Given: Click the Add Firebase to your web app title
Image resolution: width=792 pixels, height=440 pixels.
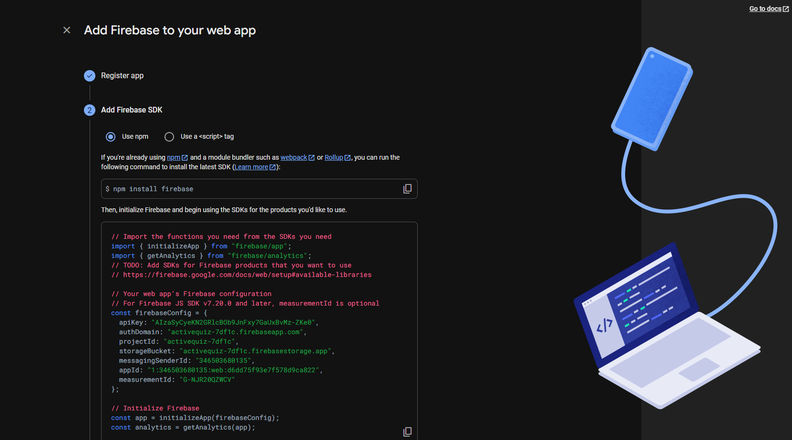Looking at the screenshot, I should click(x=170, y=30).
